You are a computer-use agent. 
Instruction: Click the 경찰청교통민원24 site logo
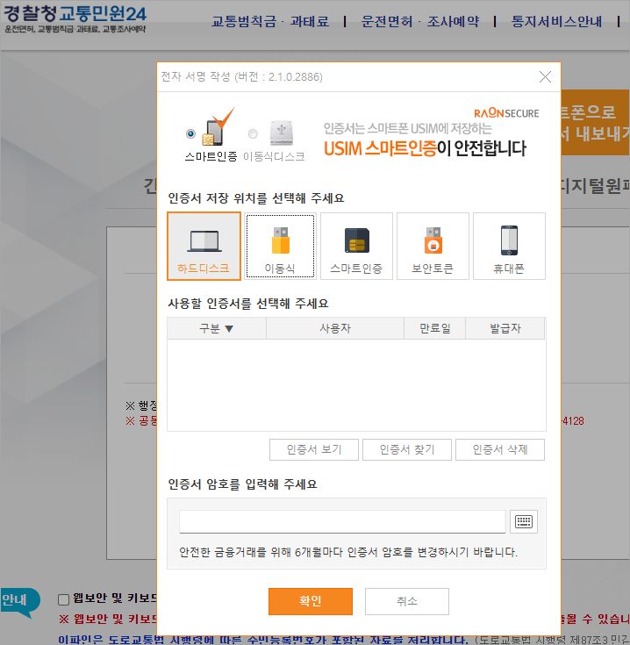point(75,18)
